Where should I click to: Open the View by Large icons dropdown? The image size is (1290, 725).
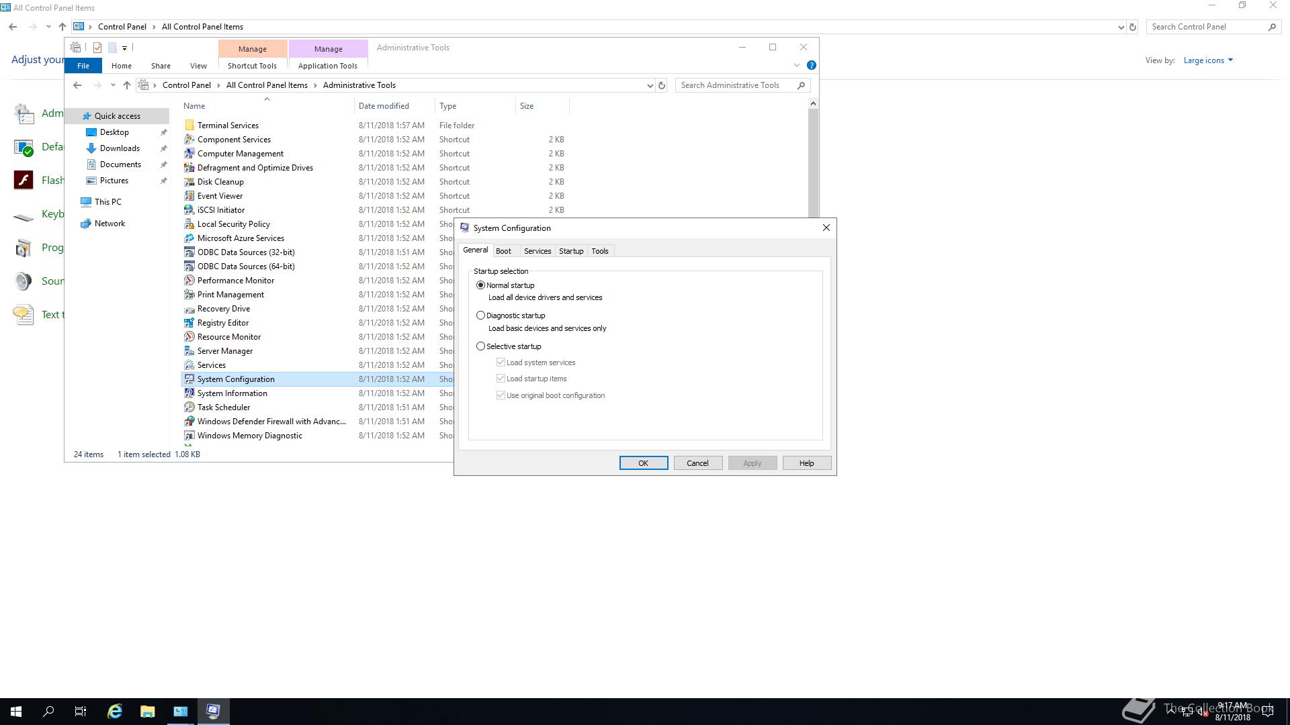click(x=1208, y=60)
